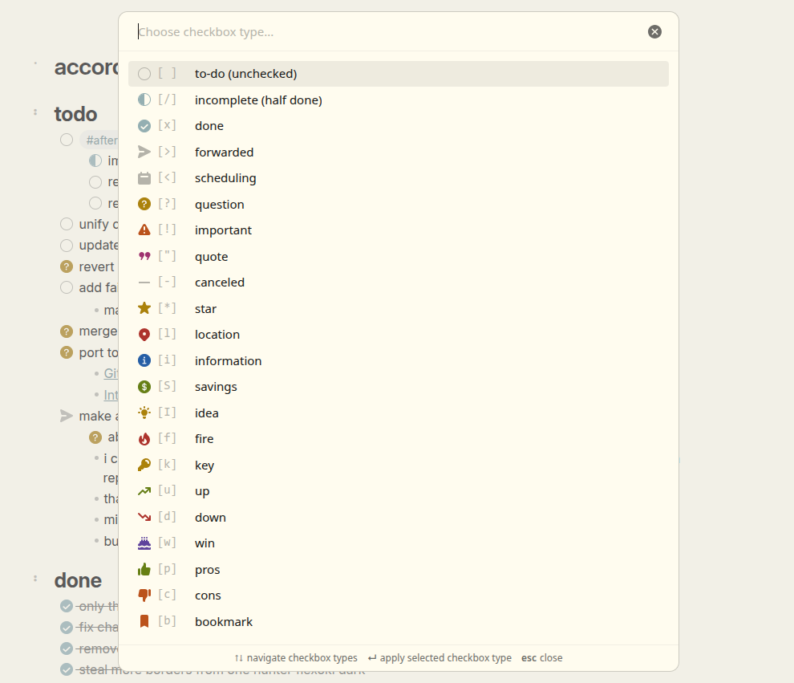Screen dimensions: 794x683
Task: Click the done checkmark icon in list
Action: coord(144,126)
